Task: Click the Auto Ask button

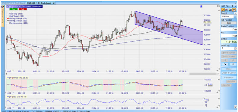Action: pyautogui.click(x=232, y=81)
